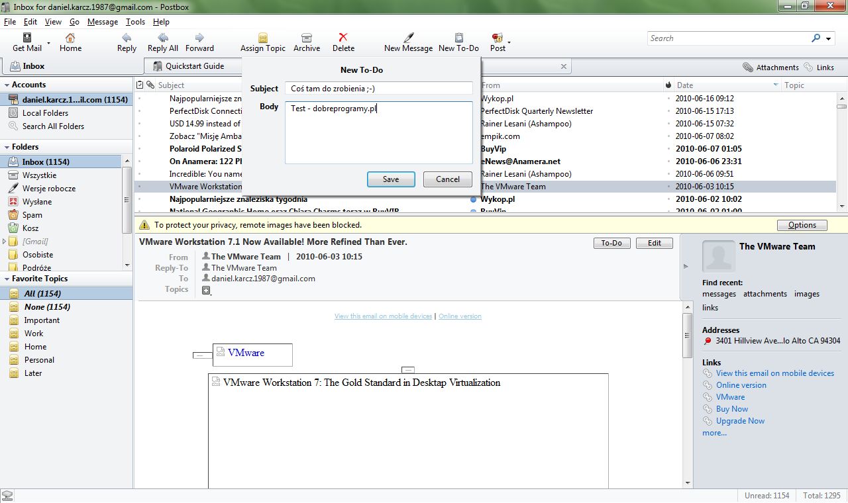Open the Message menu
Image resolution: width=848 pixels, height=503 pixels.
tap(103, 22)
